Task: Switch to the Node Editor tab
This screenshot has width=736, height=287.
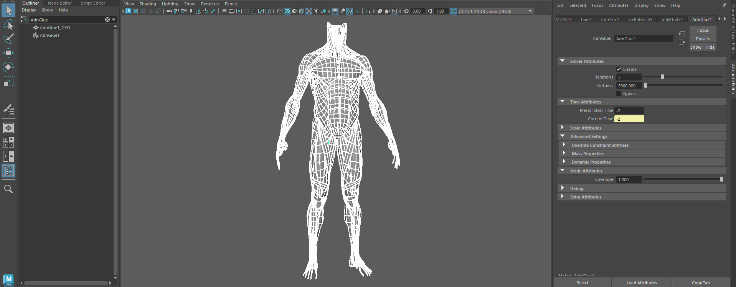Action: tap(59, 3)
